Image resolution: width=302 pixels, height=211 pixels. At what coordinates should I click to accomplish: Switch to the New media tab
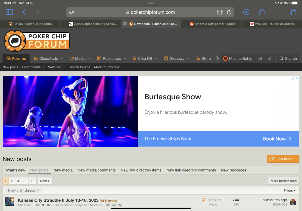pos(63,170)
